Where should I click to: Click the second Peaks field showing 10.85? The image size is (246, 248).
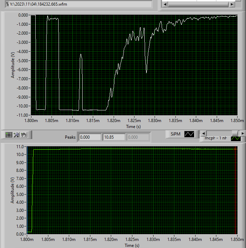(114, 137)
